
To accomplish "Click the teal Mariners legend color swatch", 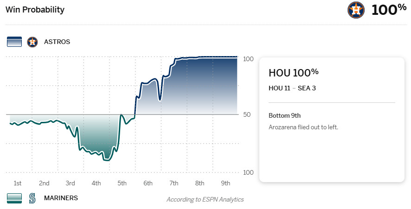I will [14, 198].
